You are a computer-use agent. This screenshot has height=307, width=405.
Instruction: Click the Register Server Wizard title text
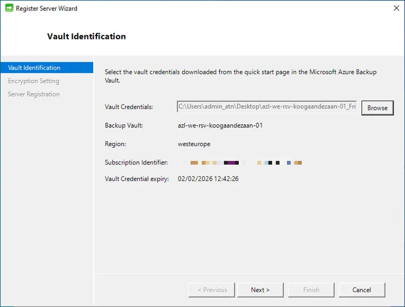tap(47, 8)
